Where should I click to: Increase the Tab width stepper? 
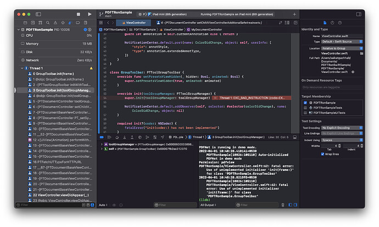point(339,145)
